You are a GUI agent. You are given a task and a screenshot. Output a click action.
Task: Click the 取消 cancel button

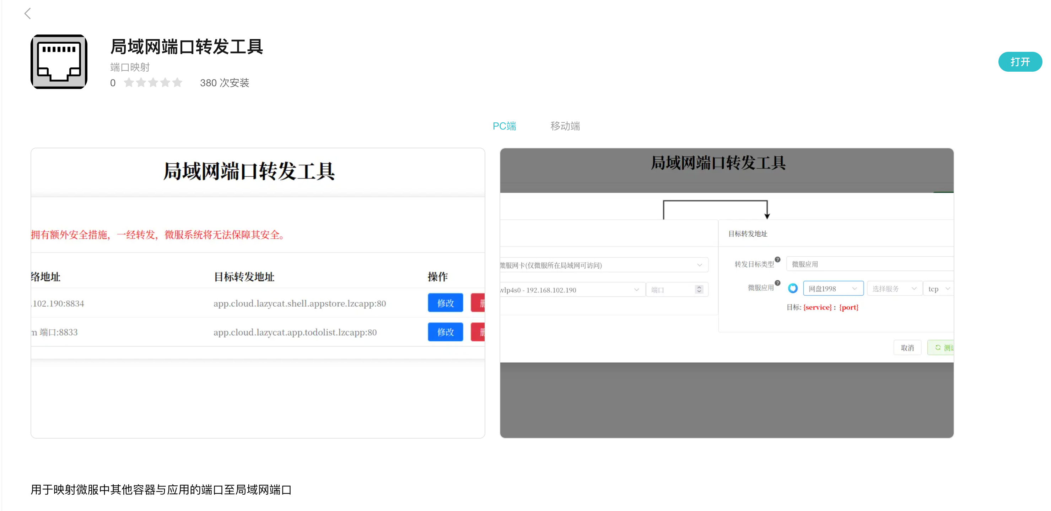click(x=907, y=348)
